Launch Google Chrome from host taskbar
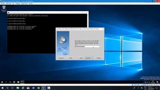This screenshot has height=90, width=160. (x=38, y=88)
